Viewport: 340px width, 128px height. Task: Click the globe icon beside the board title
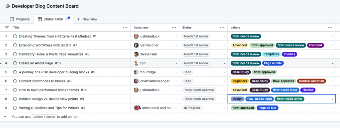8,6
